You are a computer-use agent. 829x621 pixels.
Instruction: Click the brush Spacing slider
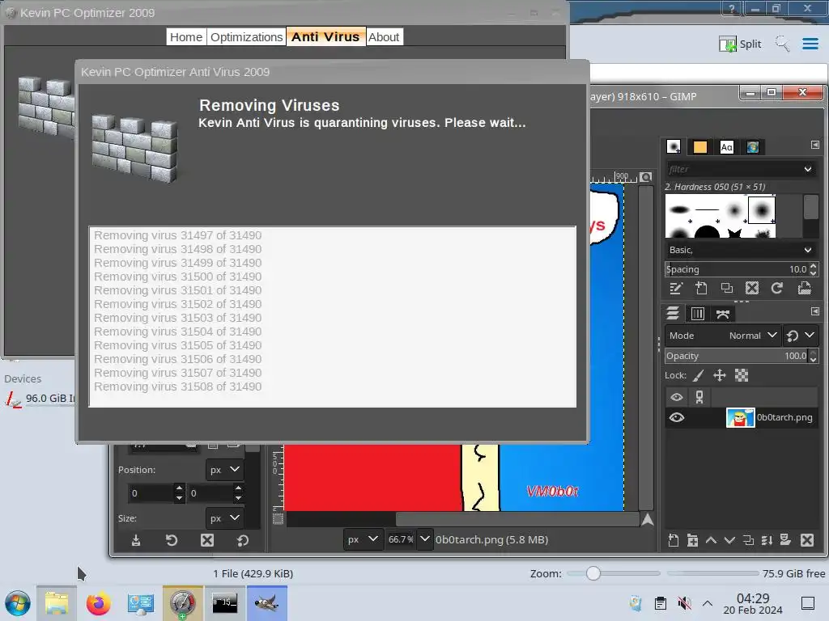pyautogui.click(x=737, y=269)
